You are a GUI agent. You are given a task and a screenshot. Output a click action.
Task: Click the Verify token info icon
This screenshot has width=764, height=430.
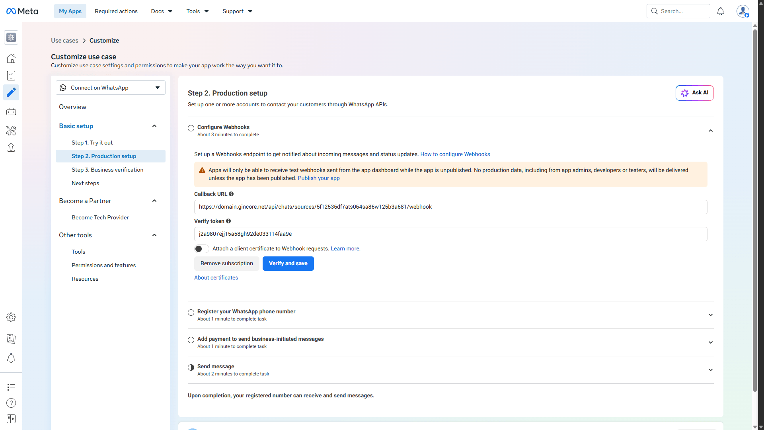pyautogui.click(x=228, y=221)
